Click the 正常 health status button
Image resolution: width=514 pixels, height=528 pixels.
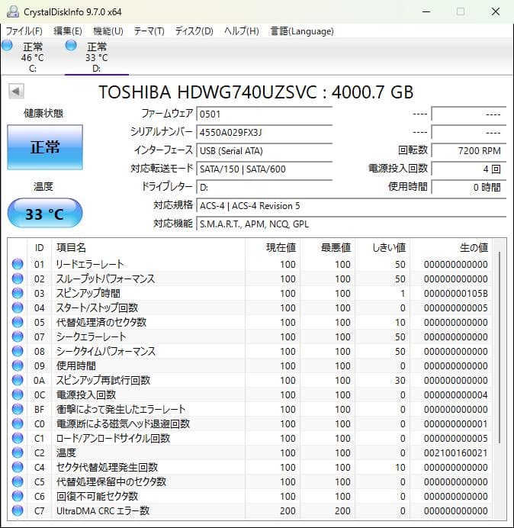(x=45, y=147)
